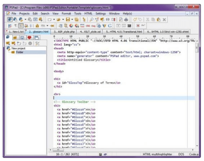
Task: Toggle the column block selection button
Action: tap(31, 26)
